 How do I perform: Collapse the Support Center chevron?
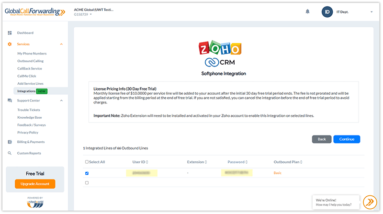61,101
